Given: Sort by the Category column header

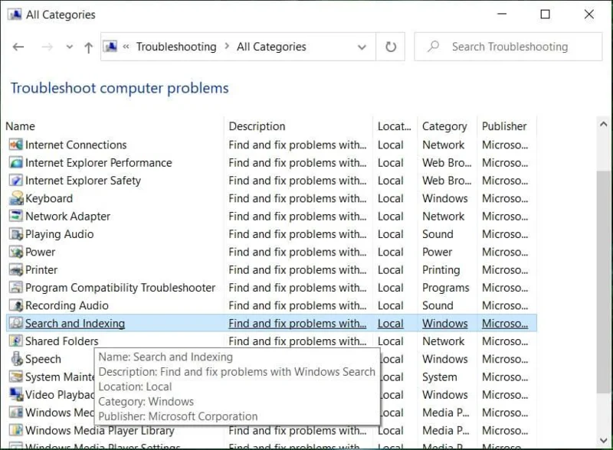Looking at the screenshot, I should pyautogui.click(x=444, y=126).
